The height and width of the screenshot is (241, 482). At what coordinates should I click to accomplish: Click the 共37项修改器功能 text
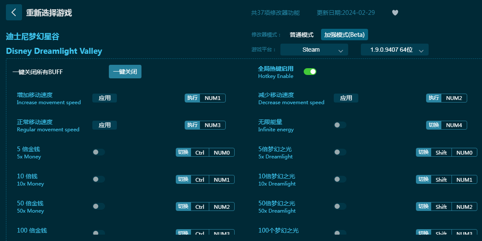tap(275, 13)
